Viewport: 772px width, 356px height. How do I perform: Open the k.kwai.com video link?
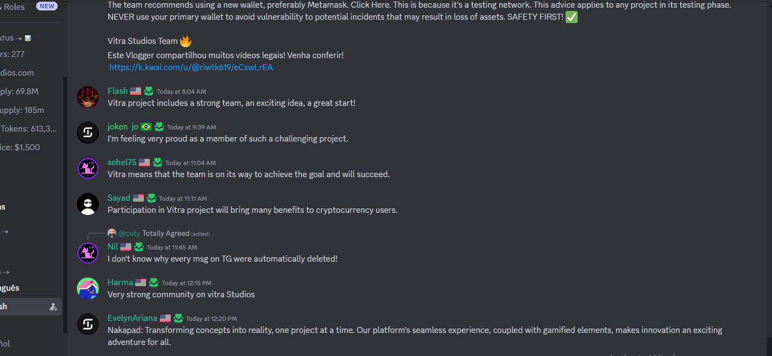coord(191,67)
